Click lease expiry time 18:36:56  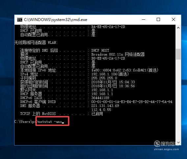point(127,86)
